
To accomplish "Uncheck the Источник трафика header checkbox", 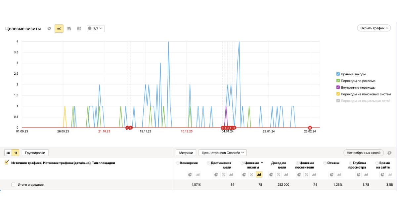I will [x=6, y=163].
